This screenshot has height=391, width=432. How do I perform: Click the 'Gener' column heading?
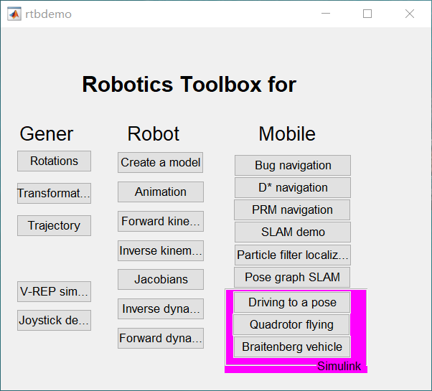[x=46, y=134]
